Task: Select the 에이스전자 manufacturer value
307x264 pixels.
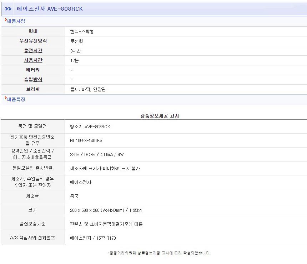Action: (81, 183)
